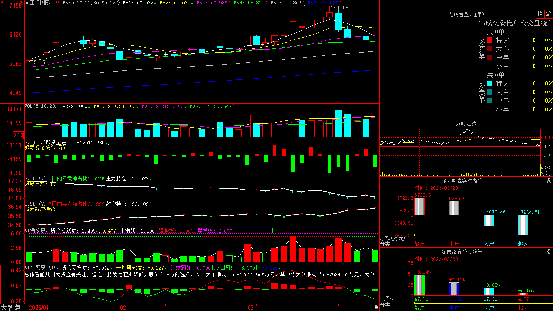The width and height of the screenshot is (553, 311).
Task: Click the 大智慧 logo text in the status bar
Action: click(10, 307)
